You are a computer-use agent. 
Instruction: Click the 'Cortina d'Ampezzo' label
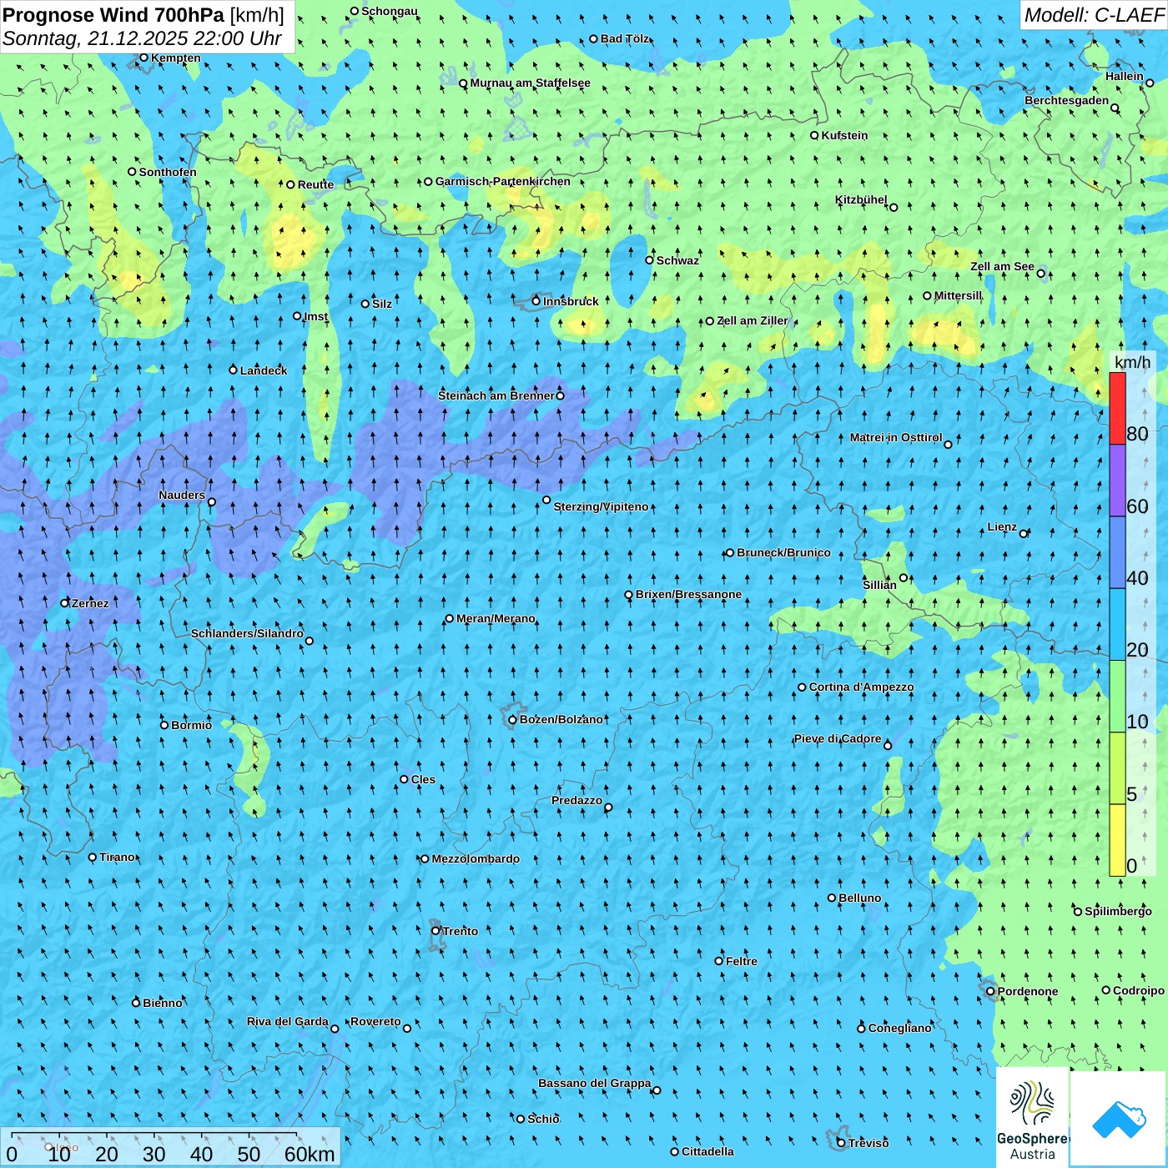861,687
